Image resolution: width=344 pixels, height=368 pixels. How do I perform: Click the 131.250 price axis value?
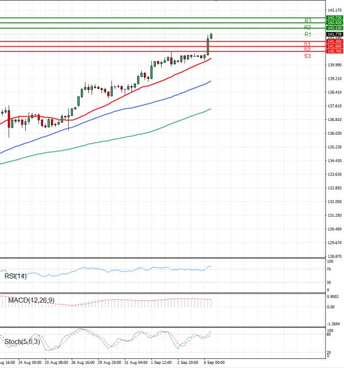[335, 215]
